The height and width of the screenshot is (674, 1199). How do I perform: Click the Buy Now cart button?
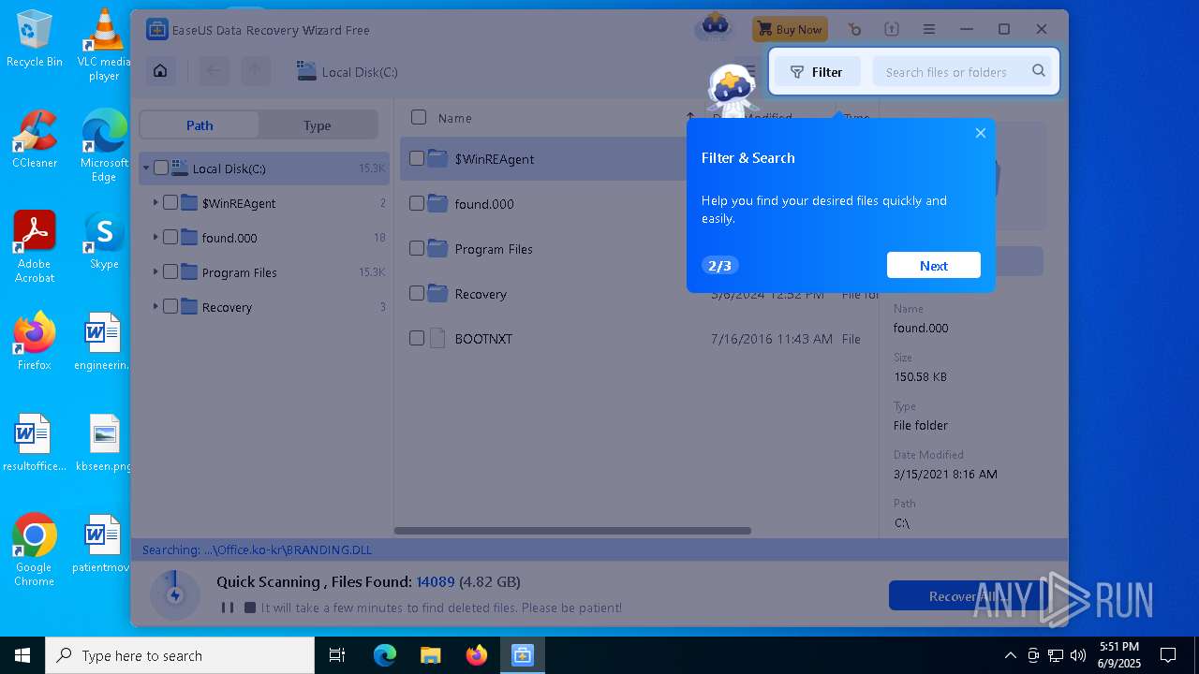(x=790, y=29)
